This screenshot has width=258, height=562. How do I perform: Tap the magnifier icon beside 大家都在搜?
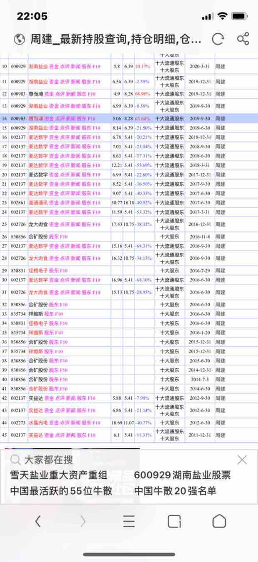click(15, 460)
